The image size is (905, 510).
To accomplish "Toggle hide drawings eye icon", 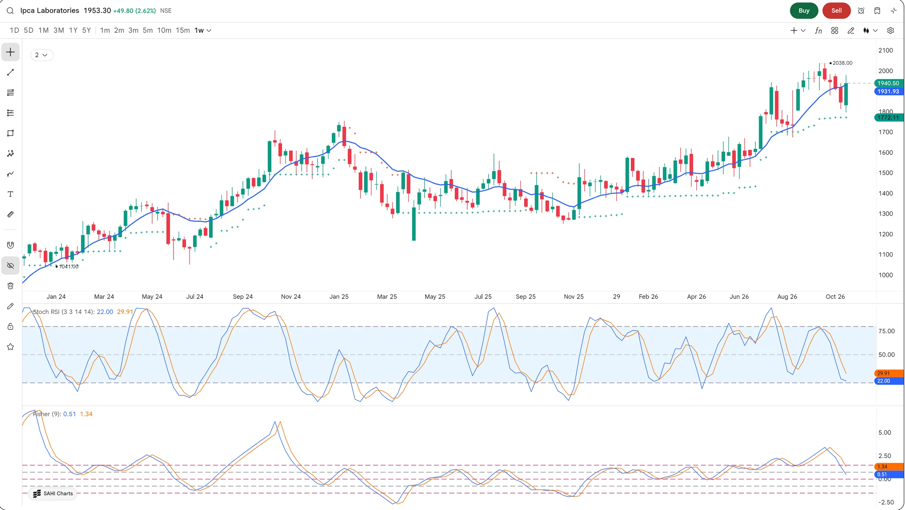I will (11, 266).
